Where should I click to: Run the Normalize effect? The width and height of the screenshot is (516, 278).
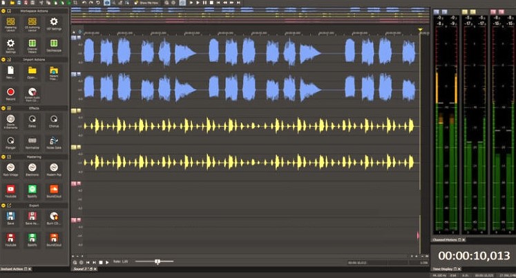click(32, 143)
